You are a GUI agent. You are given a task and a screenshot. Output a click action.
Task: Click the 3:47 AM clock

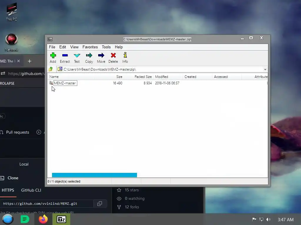(x=285, y=219)
